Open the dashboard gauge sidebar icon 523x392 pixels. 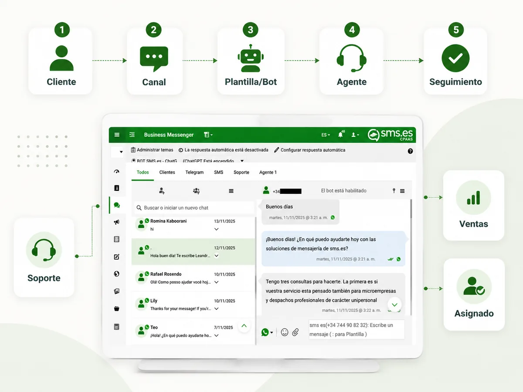tap(116, 172)
